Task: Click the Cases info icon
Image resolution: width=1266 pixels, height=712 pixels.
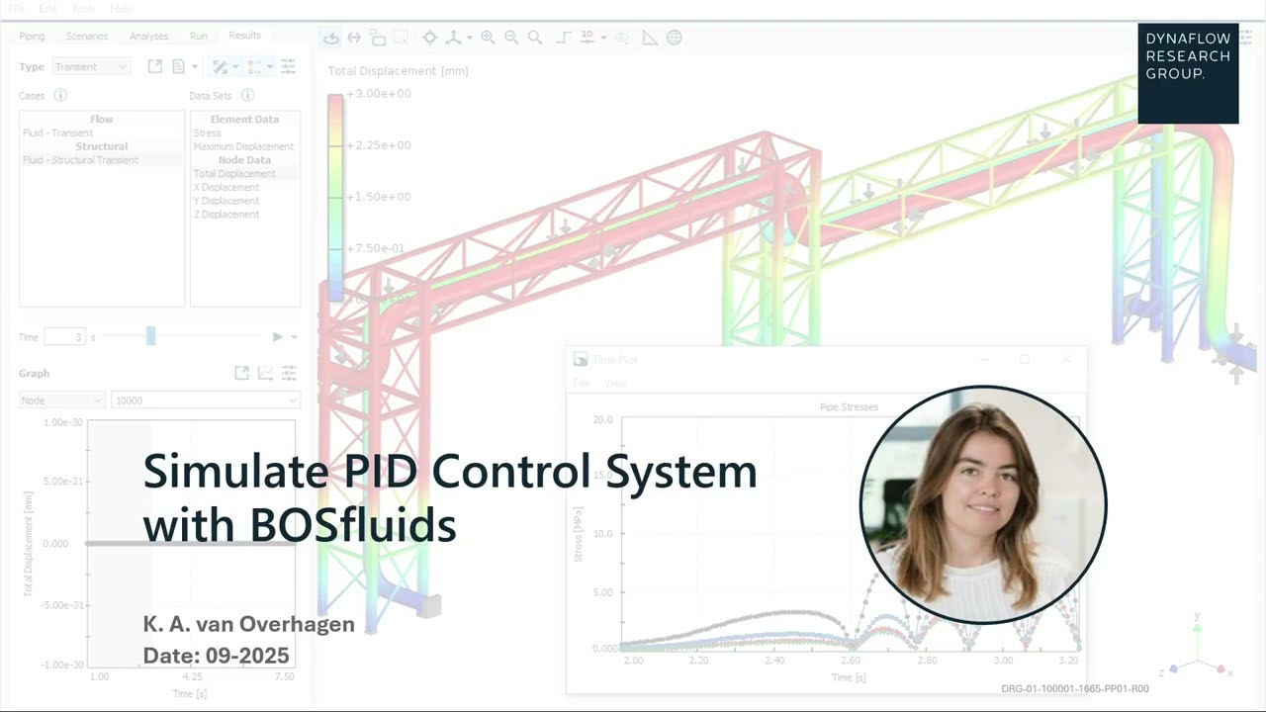Action: pyautogui.click(x=60, y=96)
